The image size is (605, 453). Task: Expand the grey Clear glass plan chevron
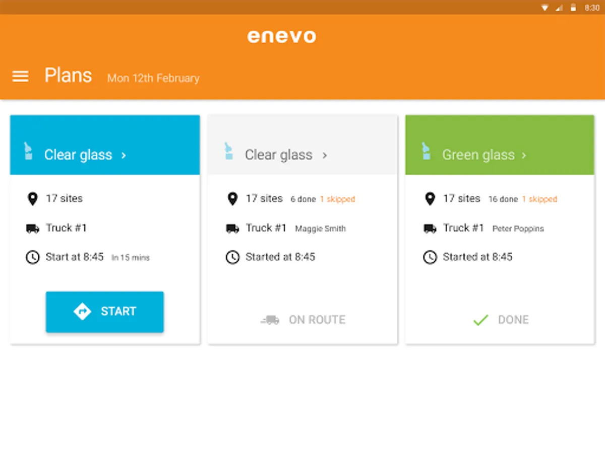point(325,155)
